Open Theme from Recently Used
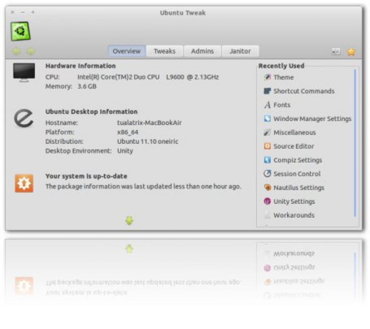Image resolution: width=370 pixels, height=329 pixels. click(x=283, y=77)
